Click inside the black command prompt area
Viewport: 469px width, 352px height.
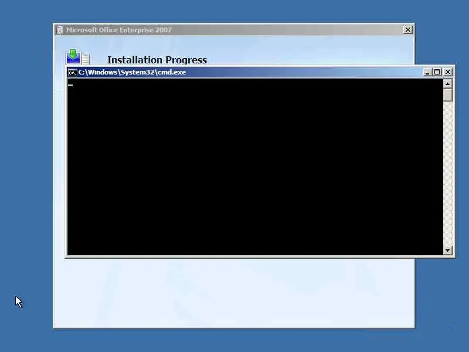pyautogui.click(x=255, y=167)
